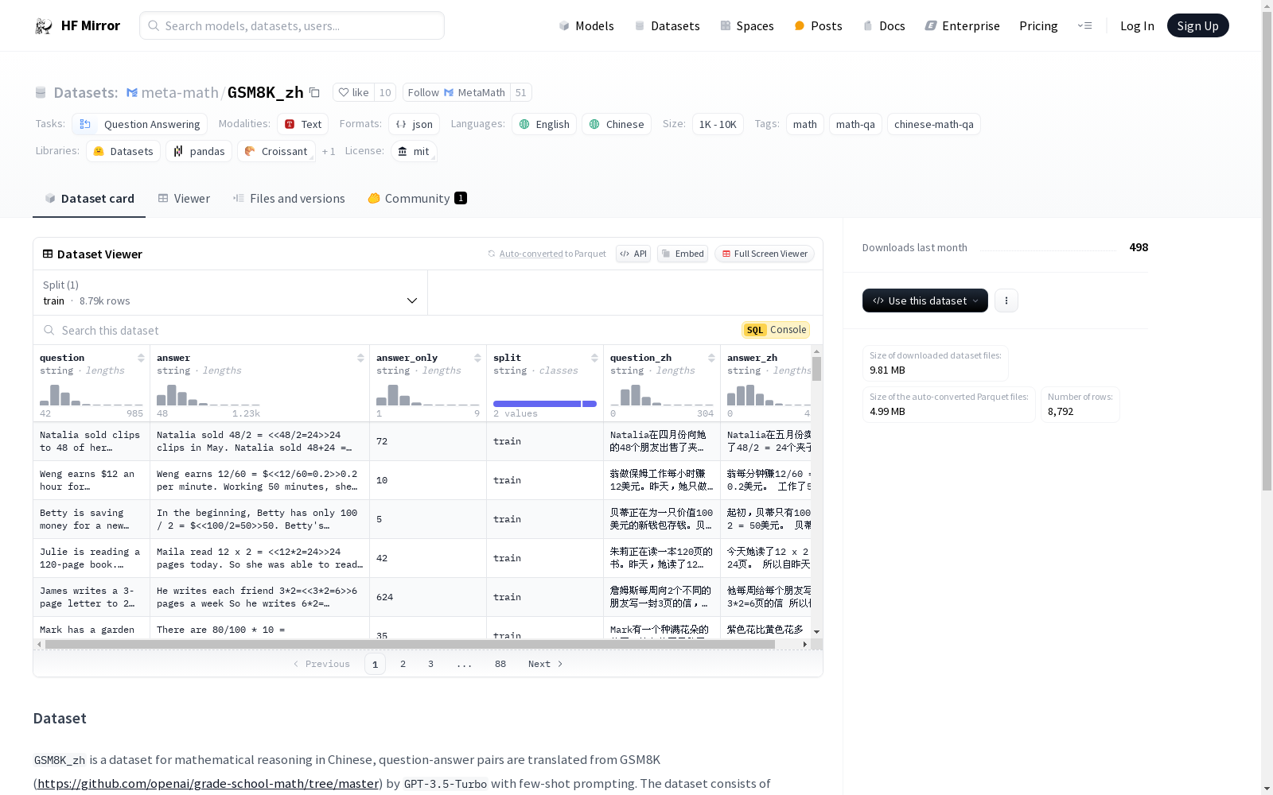The image size is (1273, 795).
Task: Open Enterprise page
Action: pyautogui.click(x=962, y=25)
